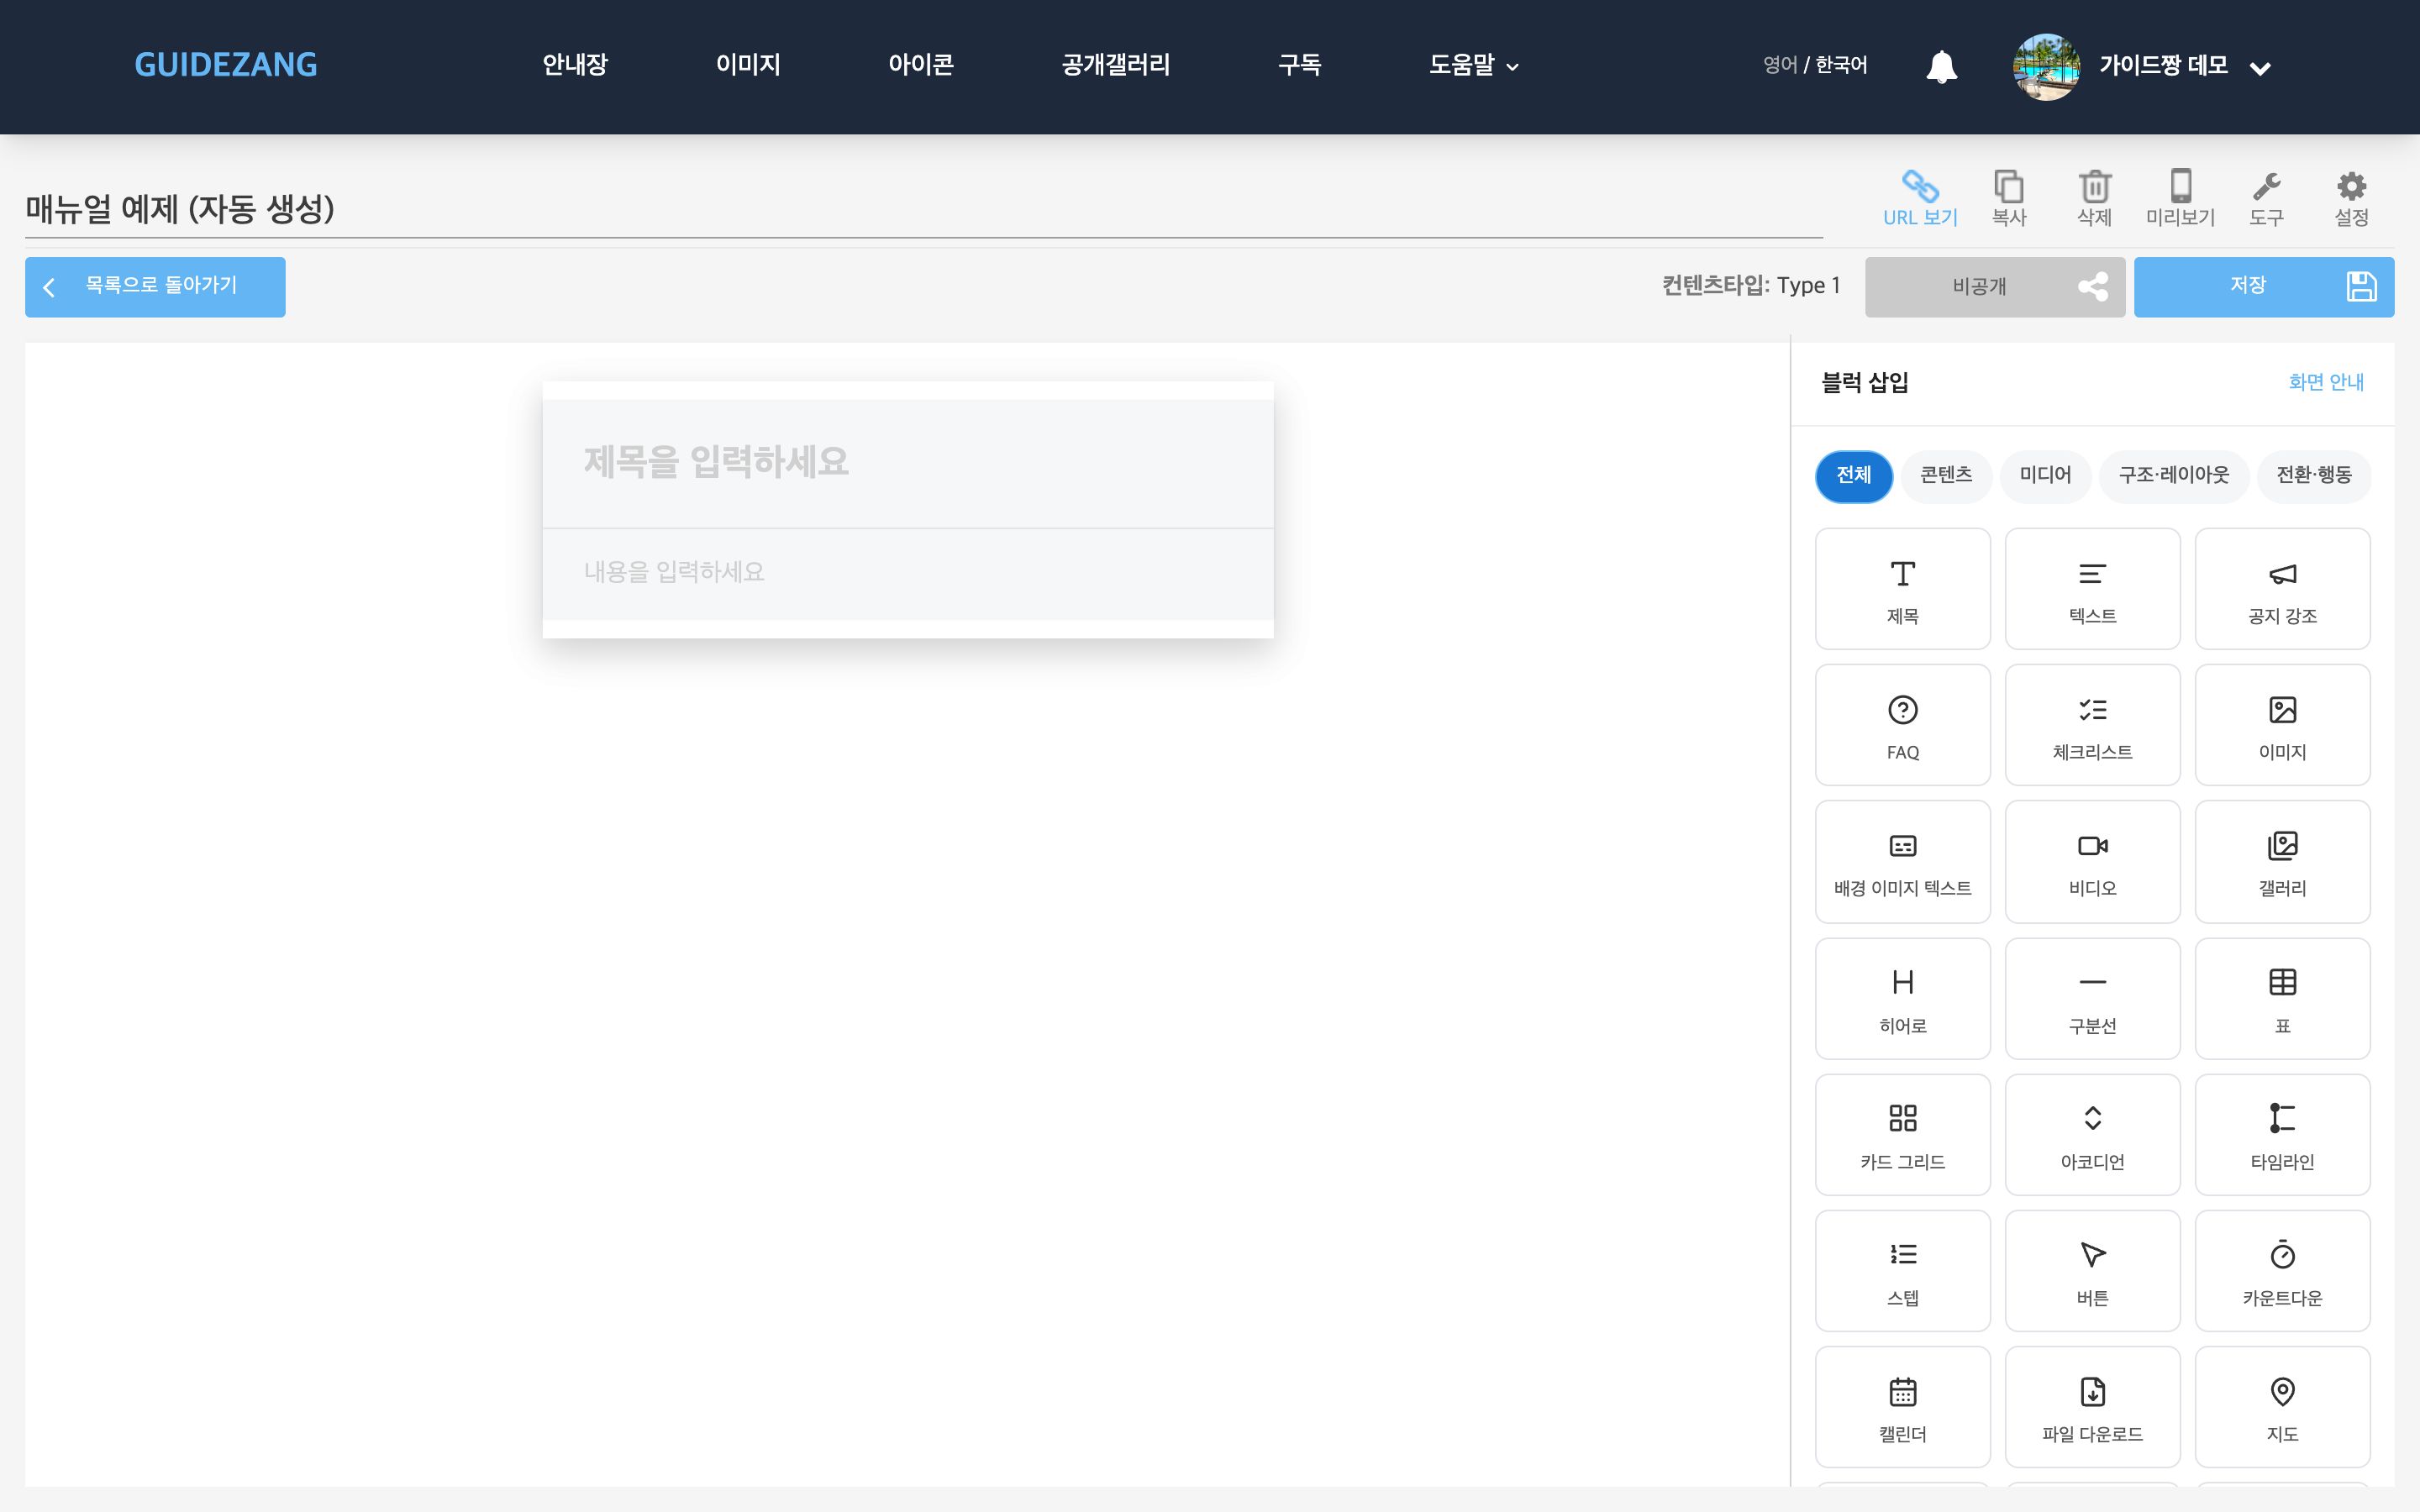Image resolution: width=2420 pixels, height=1512 pixels.
Task: Open the 화면 안내 link
Action: coord(2326,382)
